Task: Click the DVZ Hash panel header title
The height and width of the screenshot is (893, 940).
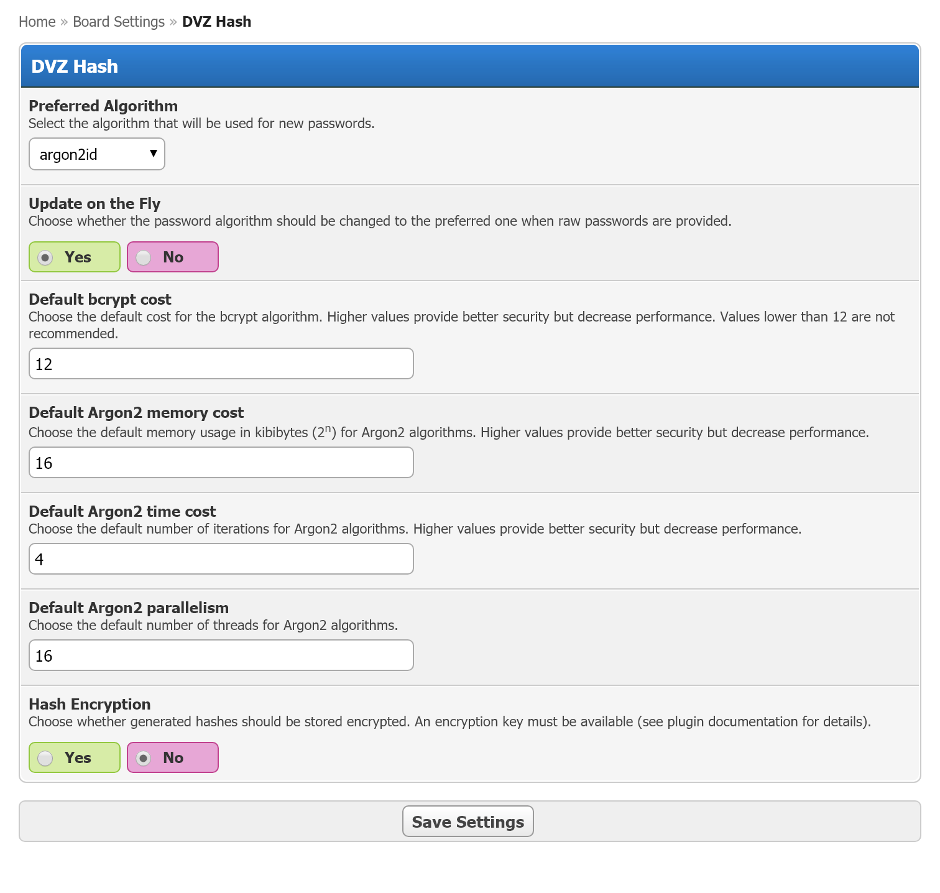Action: [75, 67]
